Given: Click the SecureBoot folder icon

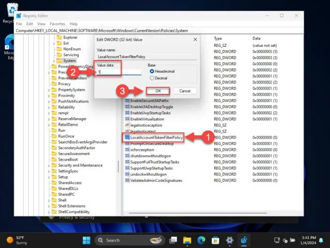Looking at the screenshot, I should click(x=54, y=160).
